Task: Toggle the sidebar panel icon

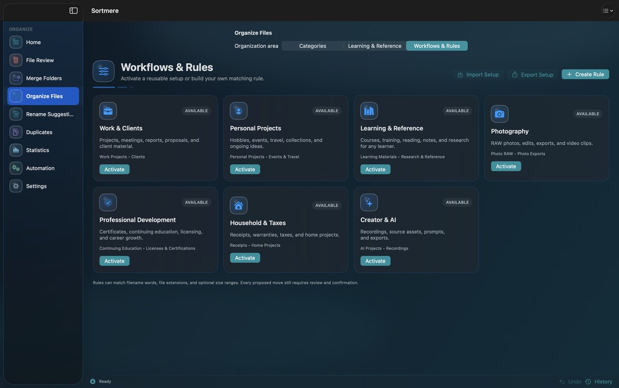Action: tap(73, 10)
